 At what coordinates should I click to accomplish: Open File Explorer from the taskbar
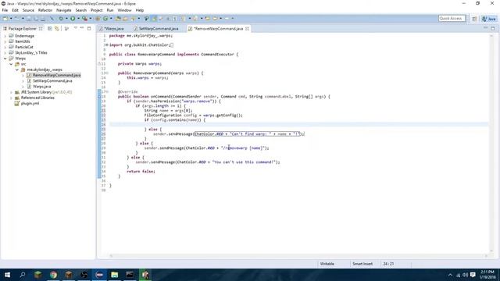pyautogui.click(x=115, y=275)
